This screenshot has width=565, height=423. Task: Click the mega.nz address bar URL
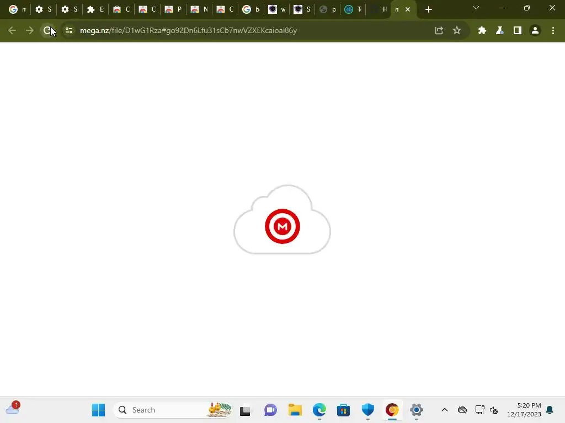pyautogui.click(x=189, y=31)
